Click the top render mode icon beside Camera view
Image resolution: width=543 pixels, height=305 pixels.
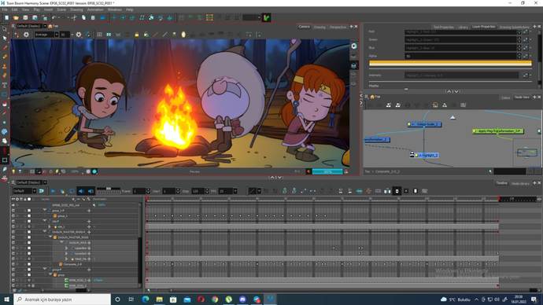pyautogui.click(x=354, y=46)
